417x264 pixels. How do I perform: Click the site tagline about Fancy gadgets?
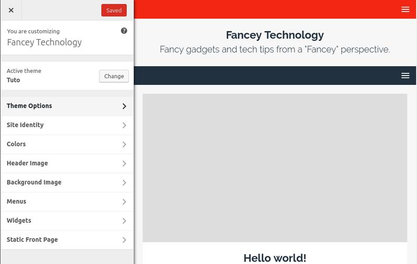click(x=275, y=49)
